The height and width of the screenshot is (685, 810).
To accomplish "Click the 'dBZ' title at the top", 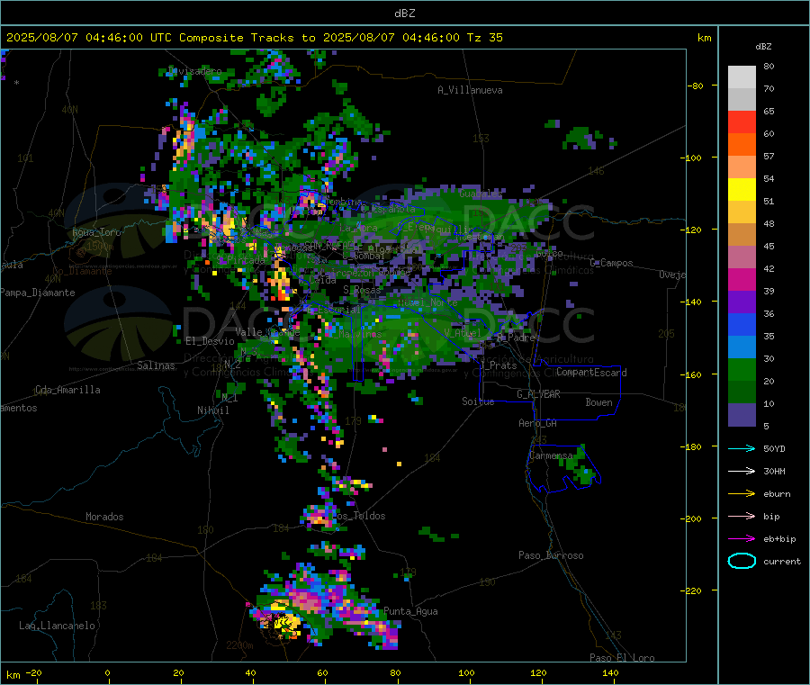I will [x=404, y=14].
